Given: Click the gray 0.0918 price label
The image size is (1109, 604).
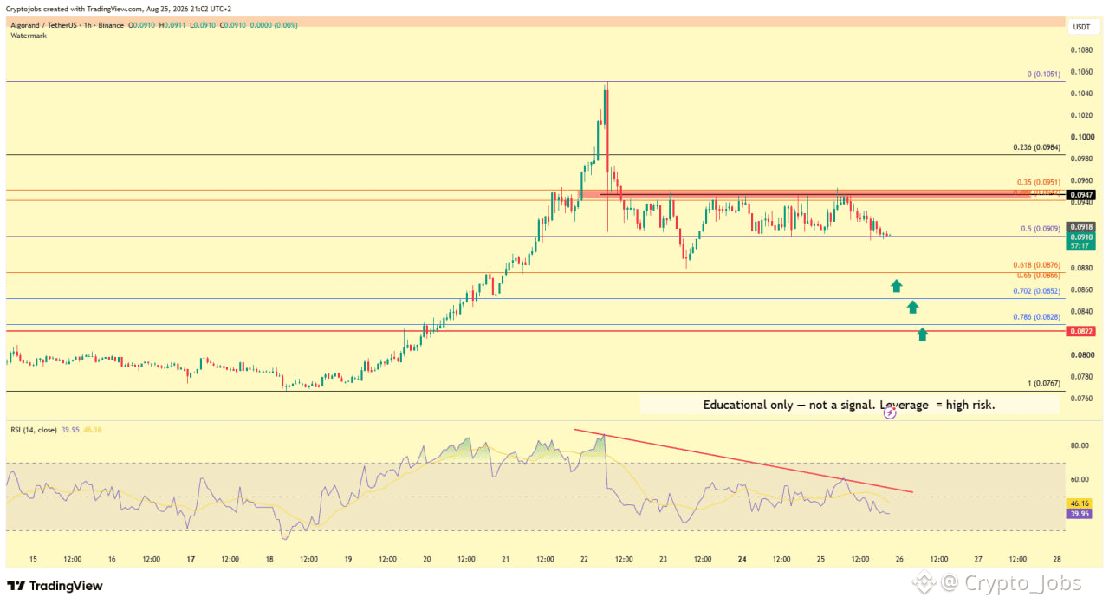Looking at the screenshot, I should pyautogui.click(x=1082, y=226).
